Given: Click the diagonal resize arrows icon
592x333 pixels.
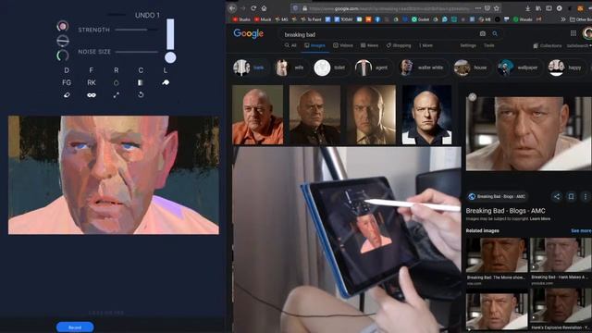Looking at the screenshot, I should 117,95.
